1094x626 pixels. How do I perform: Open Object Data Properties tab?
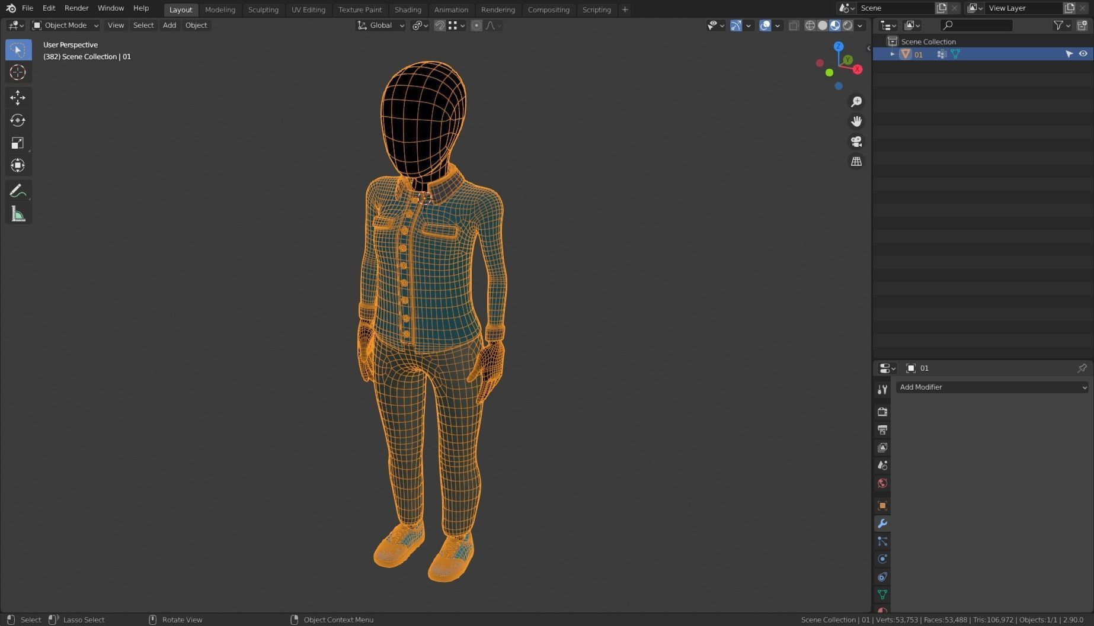coord(882,594)
